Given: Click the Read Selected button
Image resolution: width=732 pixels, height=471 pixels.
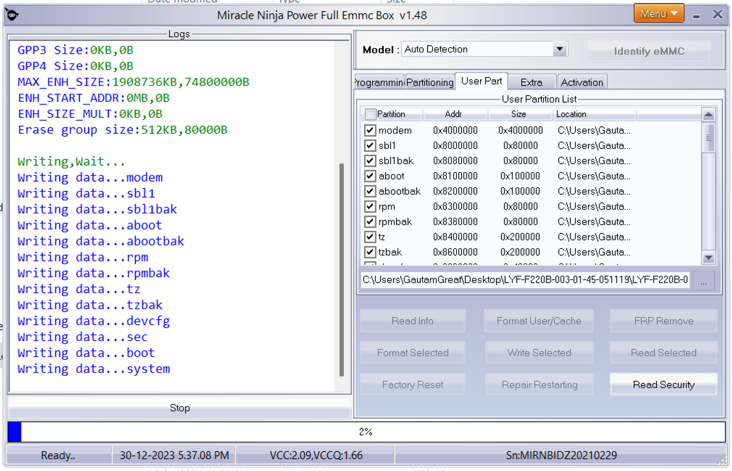Looking at the screenshot, I should tap(664, 353).
